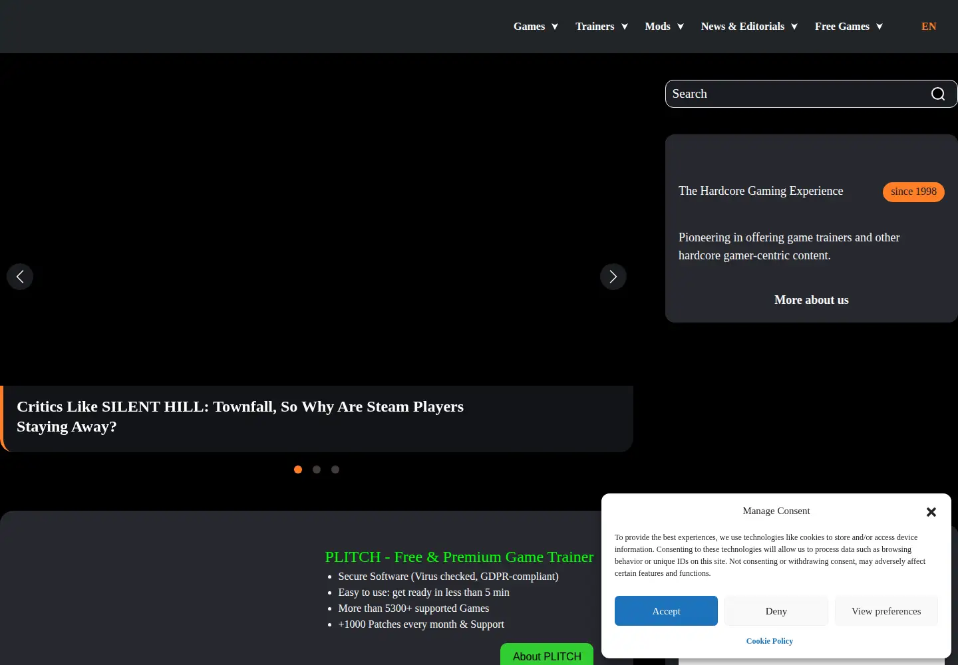
Task: Advance to next carousel slide arrow
Action: click(x=613, y=277)
